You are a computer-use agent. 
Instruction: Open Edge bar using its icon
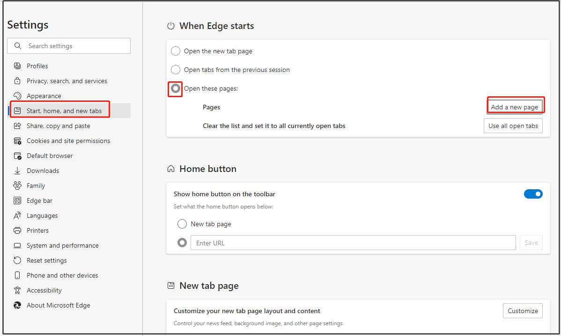17,200
